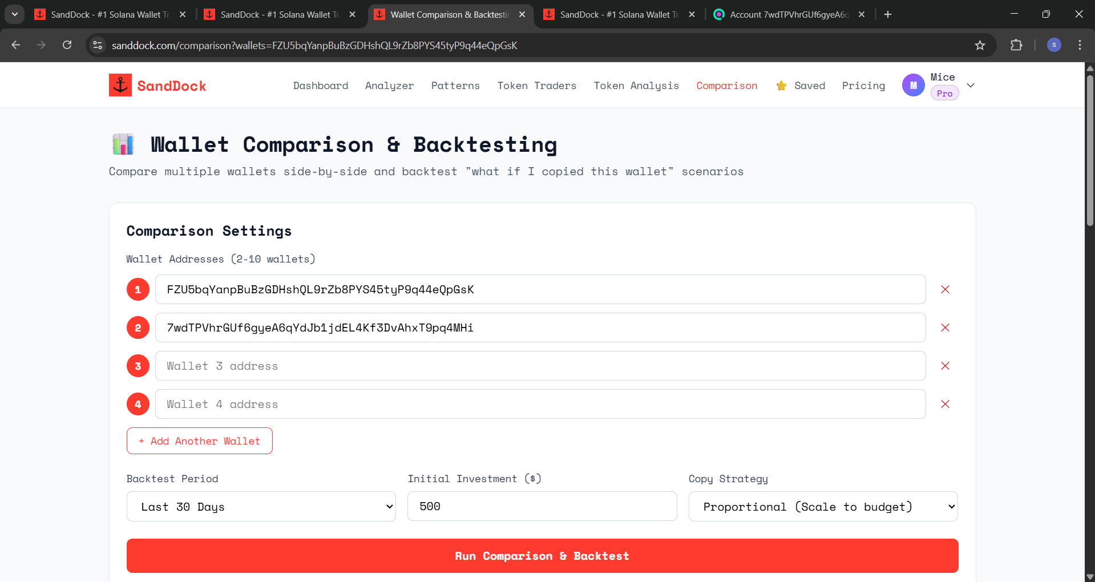This screenshot has height=582, width=1095.
Task: Focus the Wallet 3 address input
Action: [x=540, y=366]
